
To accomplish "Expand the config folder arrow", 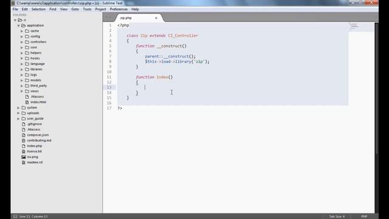I will coord(22,36).
